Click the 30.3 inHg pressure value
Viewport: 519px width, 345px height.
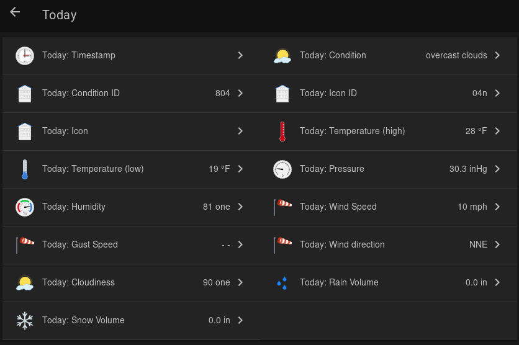[x=468, y=169]
